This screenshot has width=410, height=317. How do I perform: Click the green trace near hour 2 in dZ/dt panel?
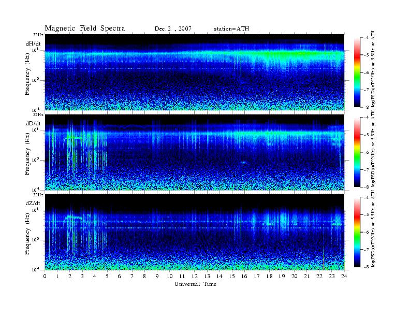(74, 217)
